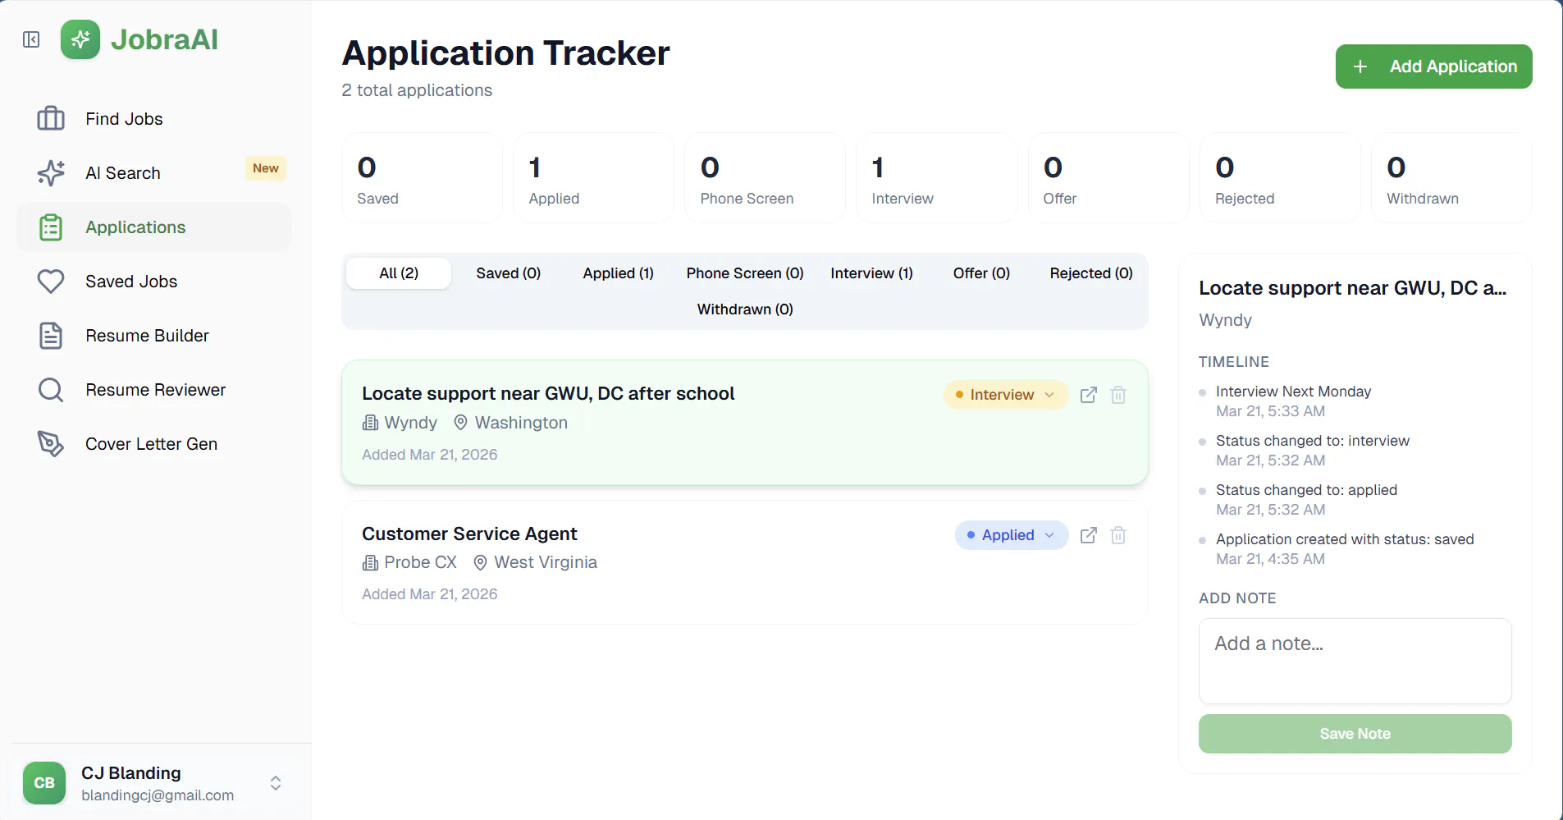
Task: Click the Saved stat card
Action: (422, 178)
